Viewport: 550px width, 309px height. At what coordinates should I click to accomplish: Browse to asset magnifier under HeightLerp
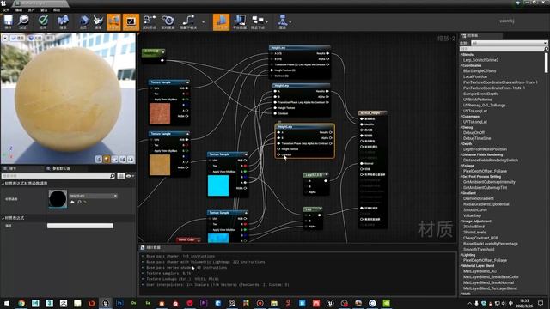[79, 203]
